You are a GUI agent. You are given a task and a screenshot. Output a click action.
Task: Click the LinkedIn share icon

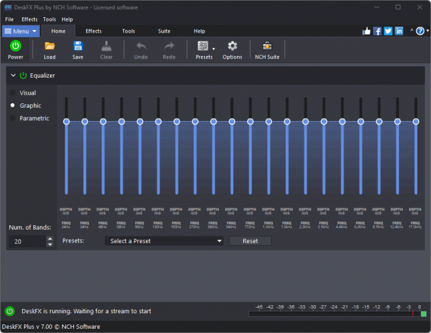click(399, 31)
